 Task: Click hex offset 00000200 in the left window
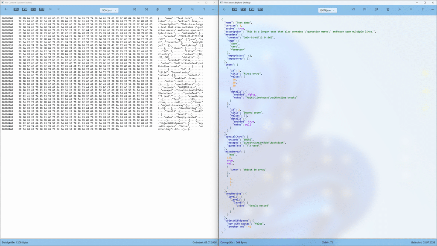(7, 66)
